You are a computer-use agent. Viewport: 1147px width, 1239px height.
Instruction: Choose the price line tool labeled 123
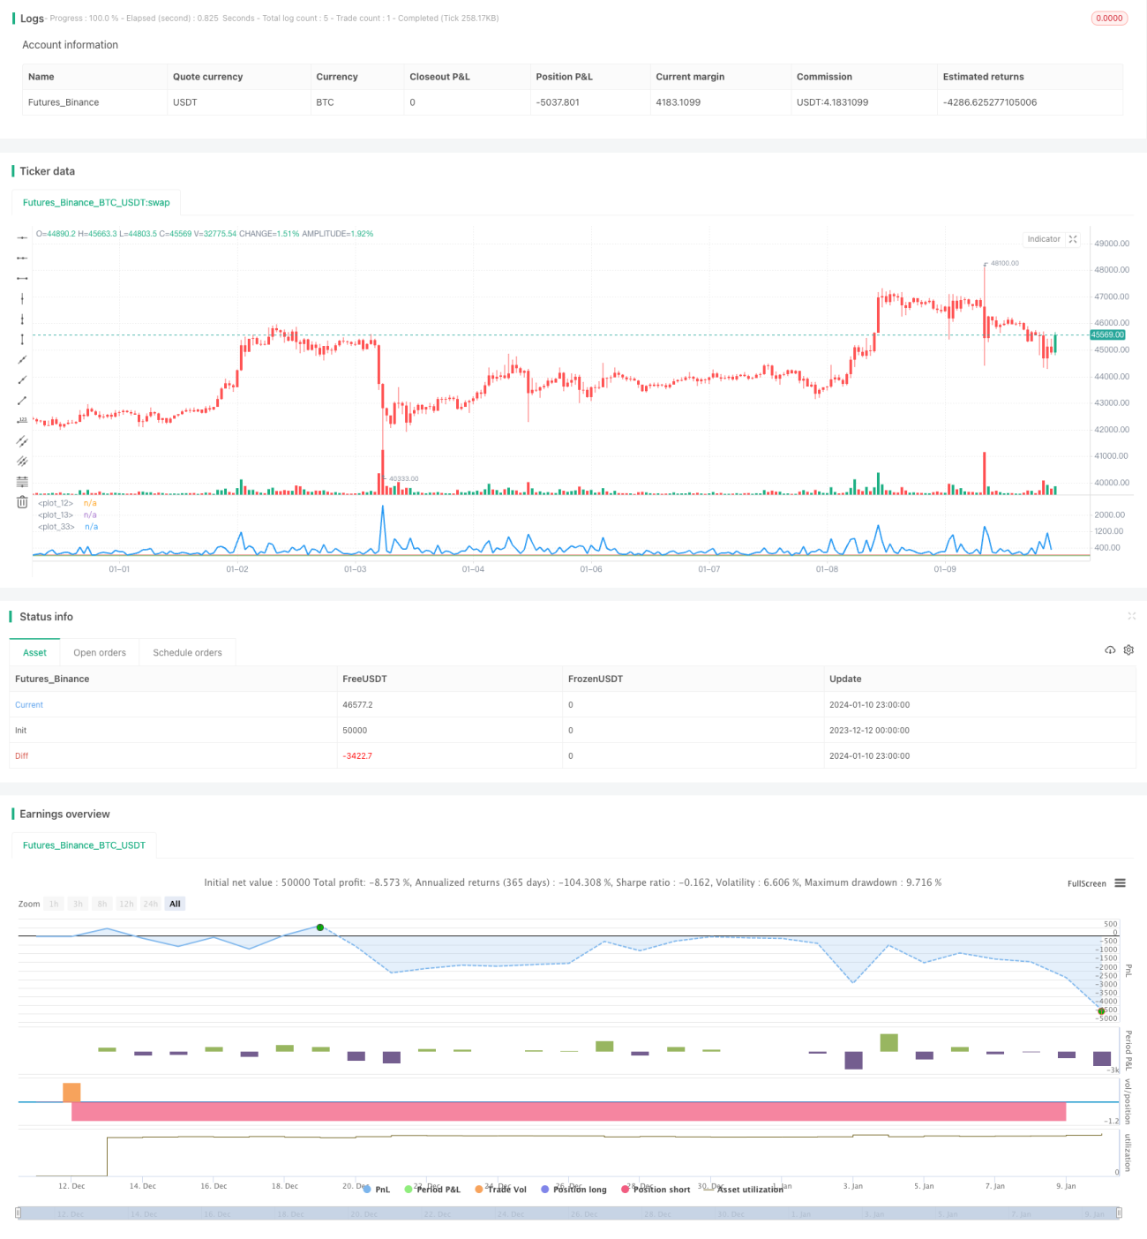(22, 420)
